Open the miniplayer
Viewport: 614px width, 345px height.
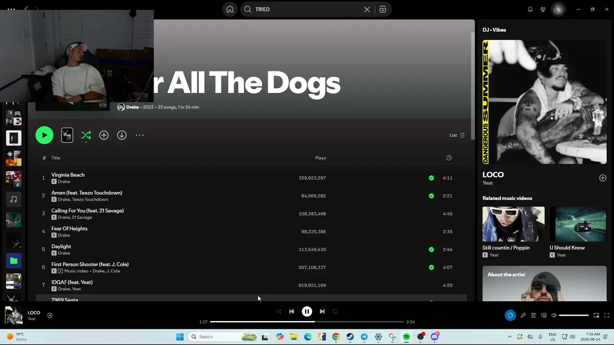596,315
